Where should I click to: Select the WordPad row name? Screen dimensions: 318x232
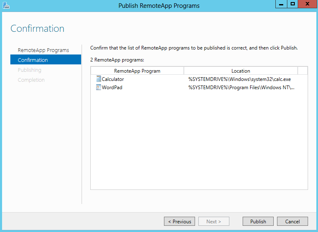tap(112, 88)
